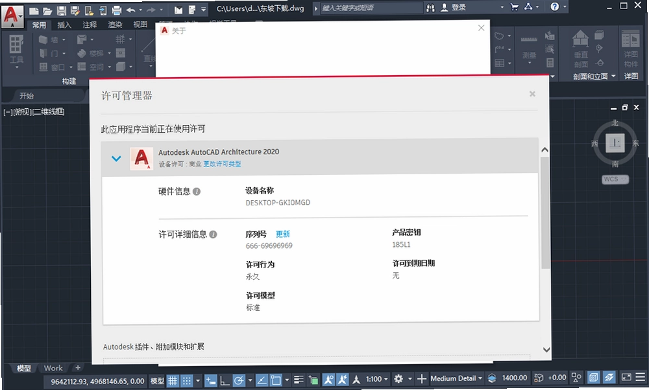This screenshot has width=649, height=390.
Task: Click the keyword search input field
Action: tap(371, 8)
